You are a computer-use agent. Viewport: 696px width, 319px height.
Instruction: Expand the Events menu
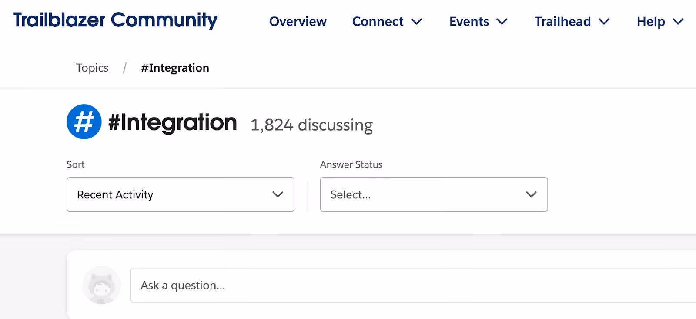[x=478, y=21]
